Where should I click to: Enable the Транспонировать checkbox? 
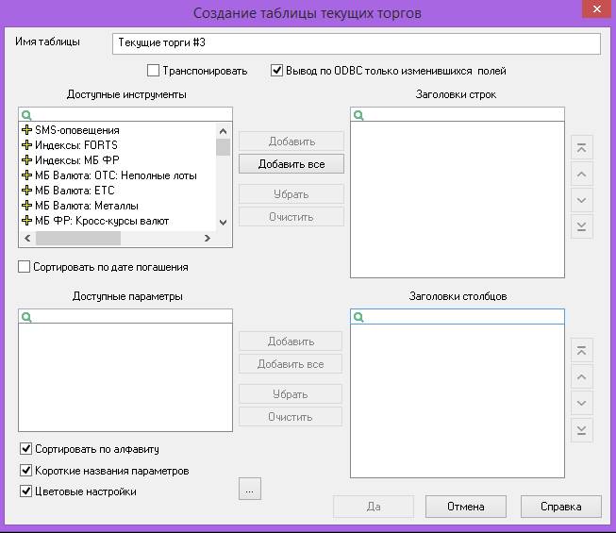click(x=154, y=71)
